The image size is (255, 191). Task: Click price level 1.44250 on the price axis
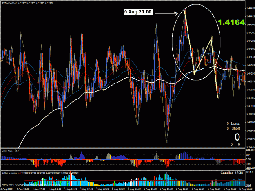pyautogui.click(x=251, y=41)
